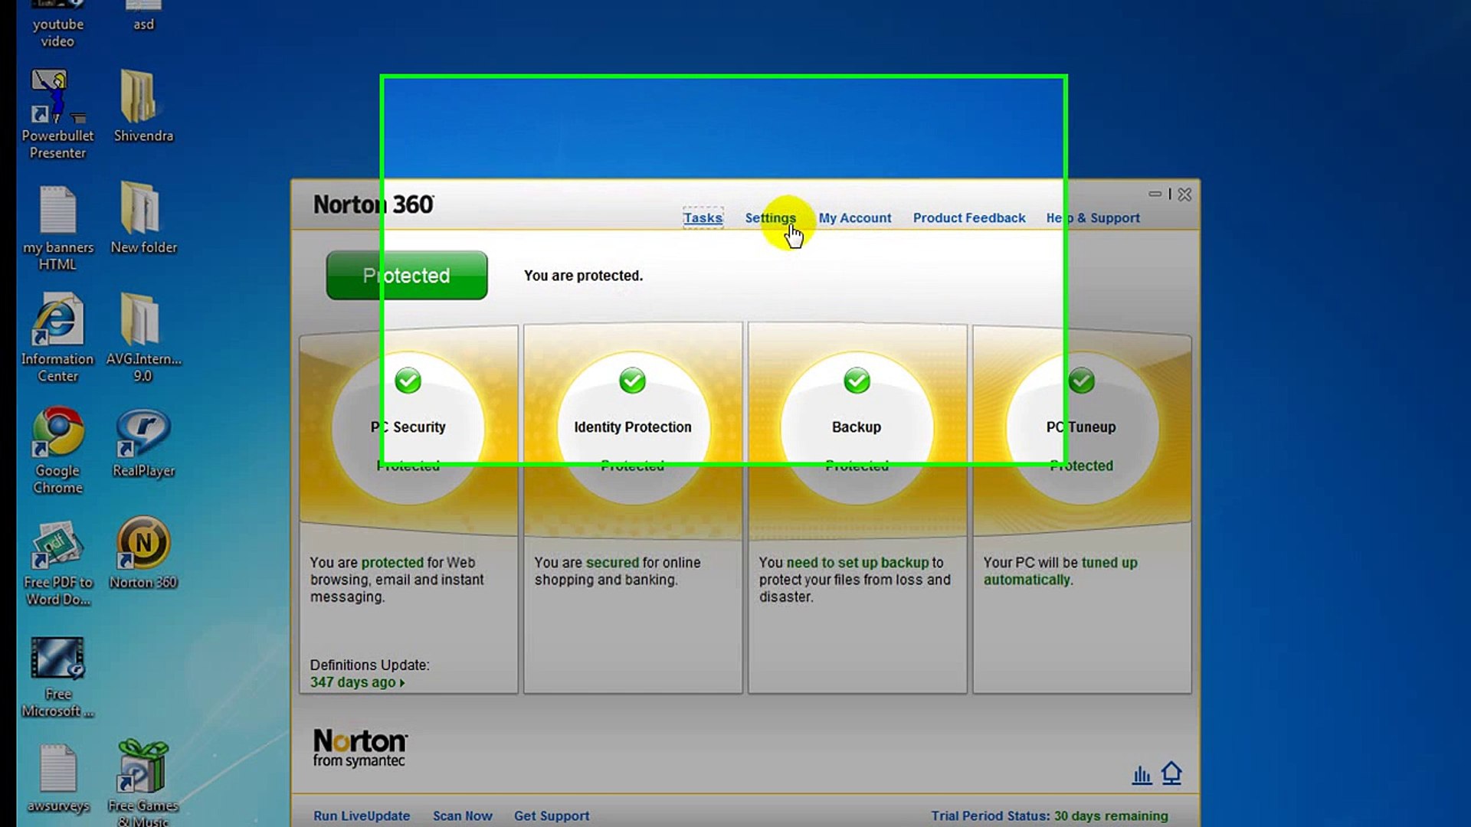Open the Backup panel
The image size is (1471, 827).
(x=857, y=427)
